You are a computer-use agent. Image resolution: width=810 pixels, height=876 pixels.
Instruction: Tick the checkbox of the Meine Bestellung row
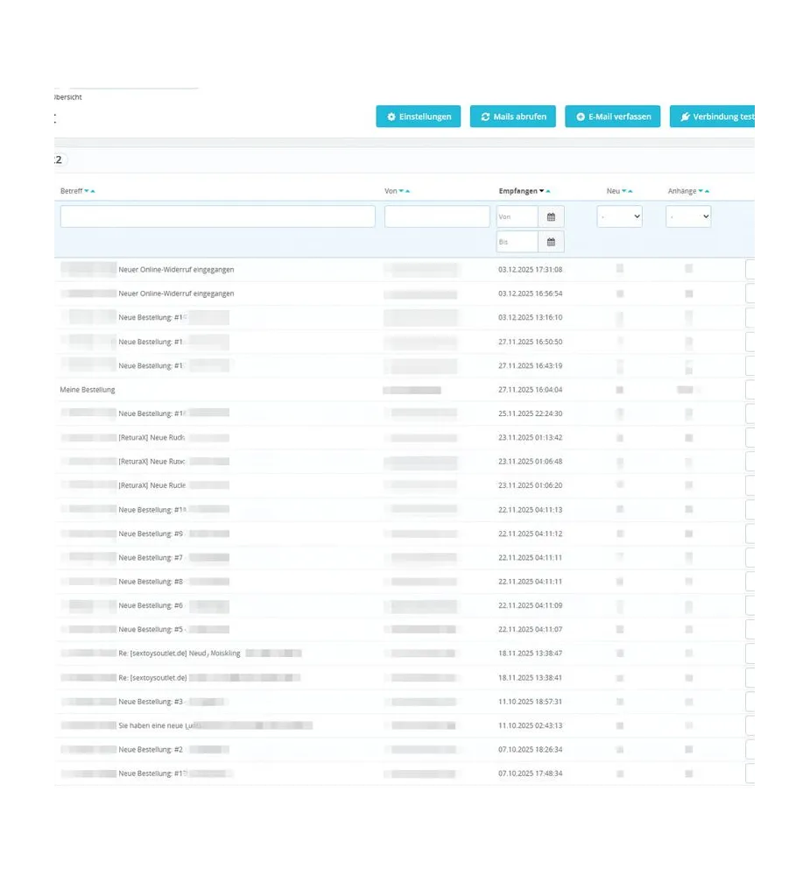pyautogui.click(x=750, y=390)
